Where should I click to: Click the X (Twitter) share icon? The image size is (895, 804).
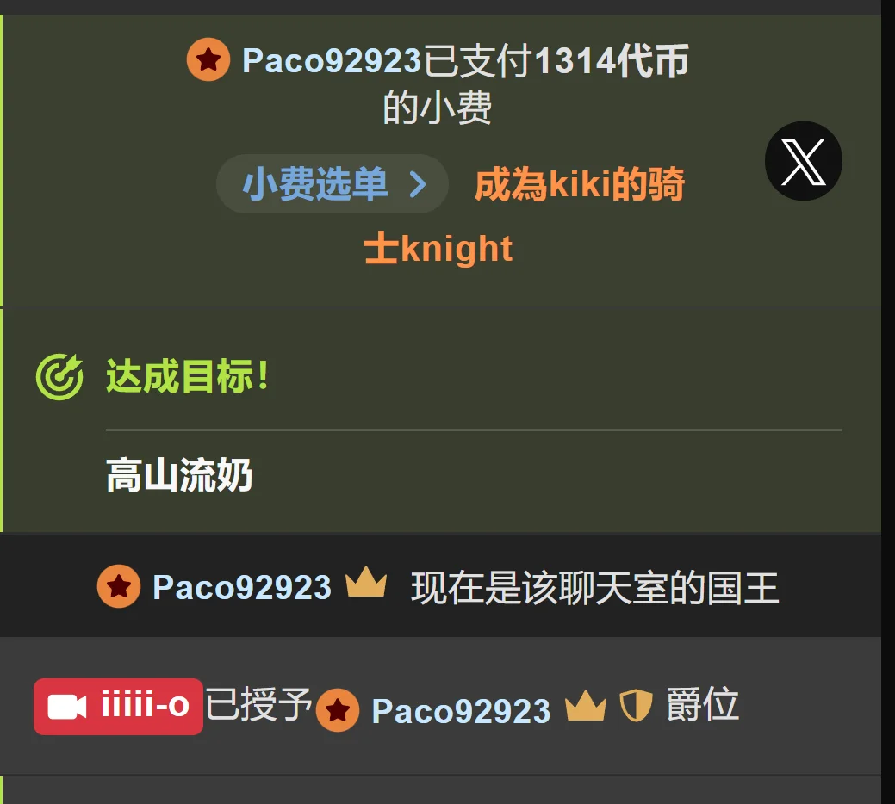pyautogui.click(x=803, y=161)
